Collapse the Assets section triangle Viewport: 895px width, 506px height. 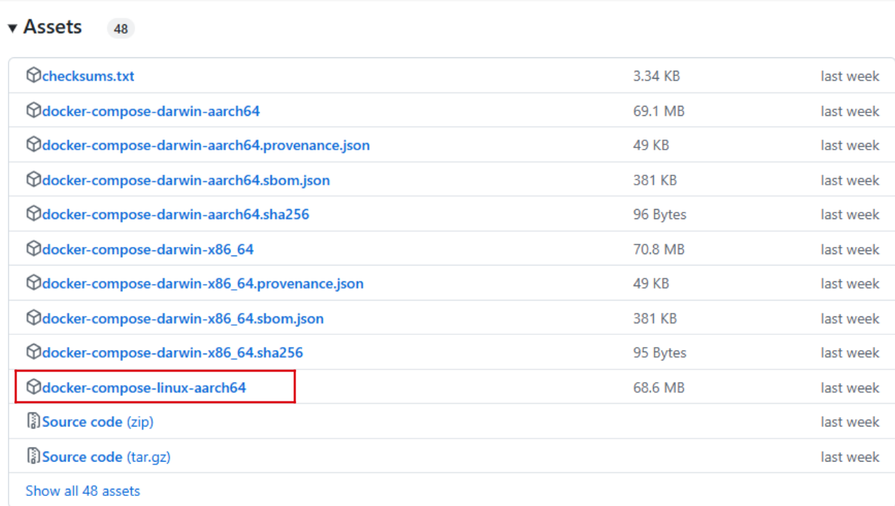12,29
